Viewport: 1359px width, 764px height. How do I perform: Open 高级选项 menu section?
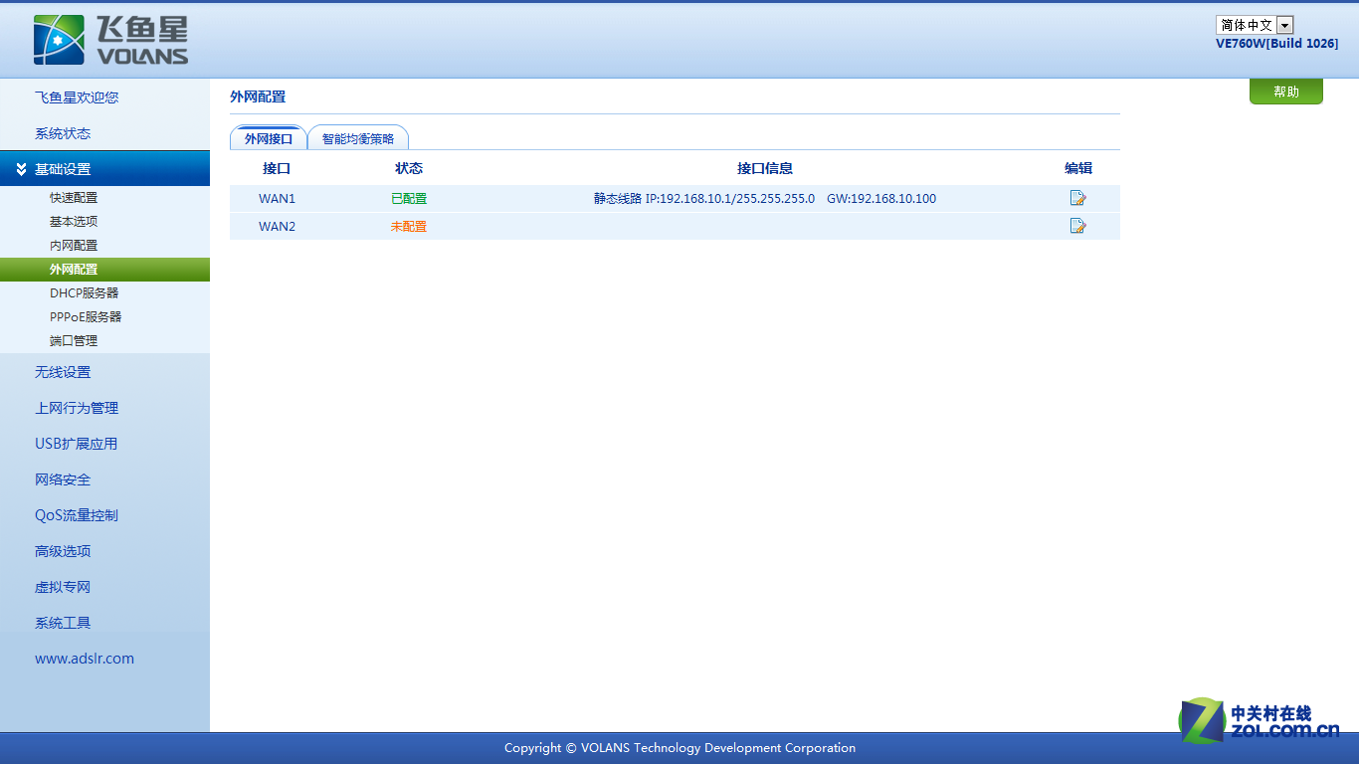click(x=63, y=551)
